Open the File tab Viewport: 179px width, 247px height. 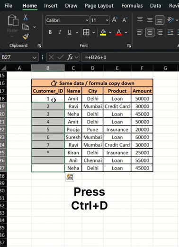click(8, 6)
